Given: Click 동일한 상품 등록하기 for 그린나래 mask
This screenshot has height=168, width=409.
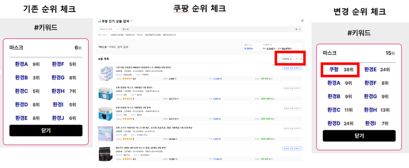Looking at the screenshot, I should (x=292, y=68).
